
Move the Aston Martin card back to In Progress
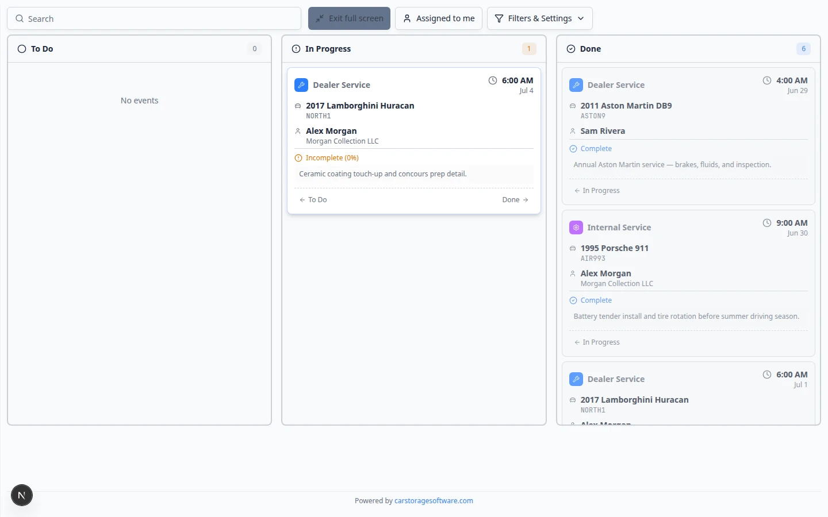tap(597, 191)
